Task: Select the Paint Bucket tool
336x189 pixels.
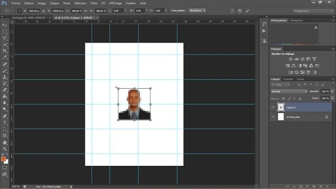Action: pos(5,97)
